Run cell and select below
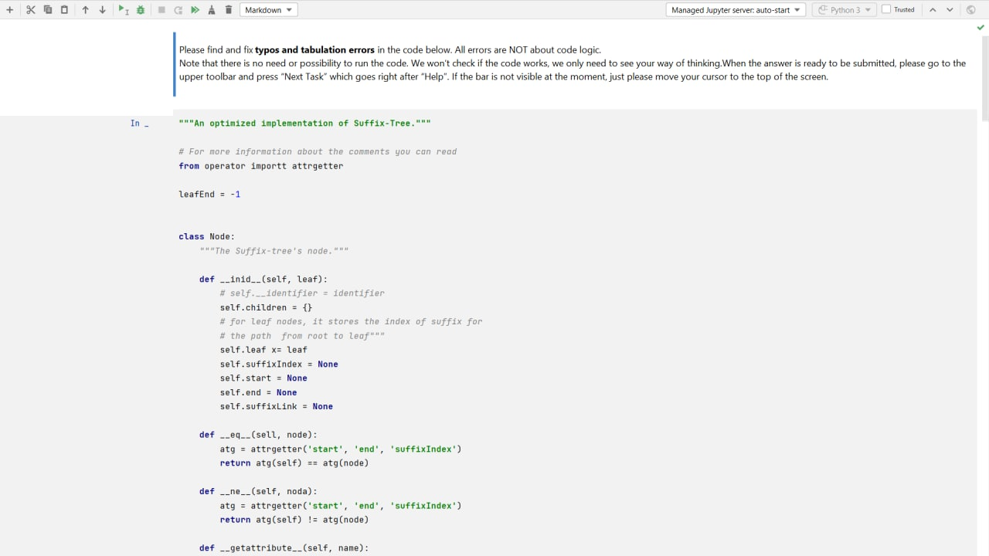Screen dimensions: 989x556 click(x=123, y=10)
